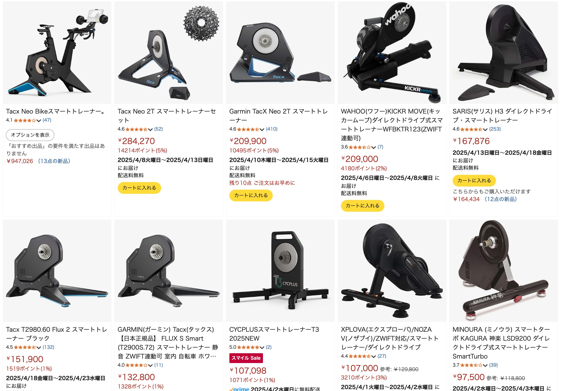The height and width of the screenshot is (391, 569).
Task: Click the star rating of Garmin TacX Neo 2T
Action: 248,129
